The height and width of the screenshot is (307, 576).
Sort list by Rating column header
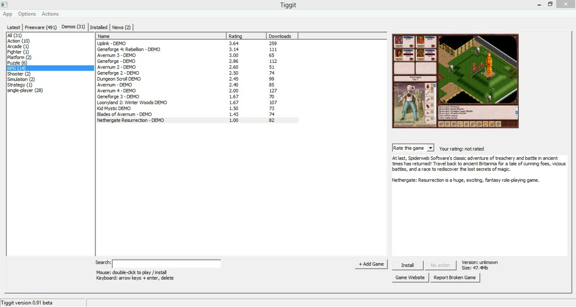[x=246, y=36]
